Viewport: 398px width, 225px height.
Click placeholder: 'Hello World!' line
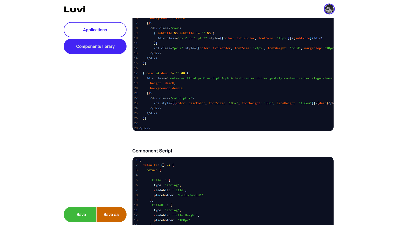click(178, 195)
